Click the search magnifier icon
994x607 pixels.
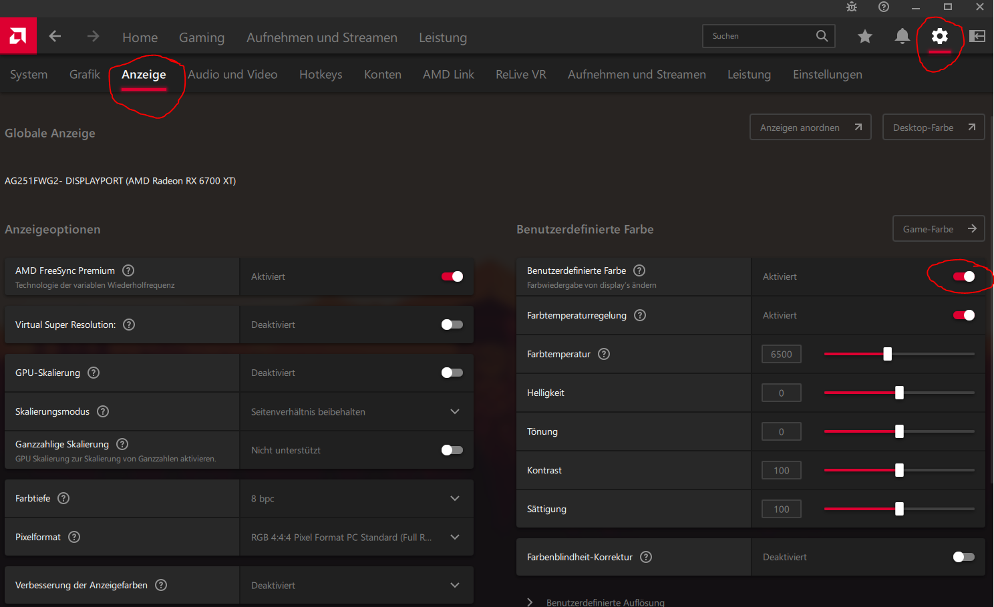click(x=822, y=36)
